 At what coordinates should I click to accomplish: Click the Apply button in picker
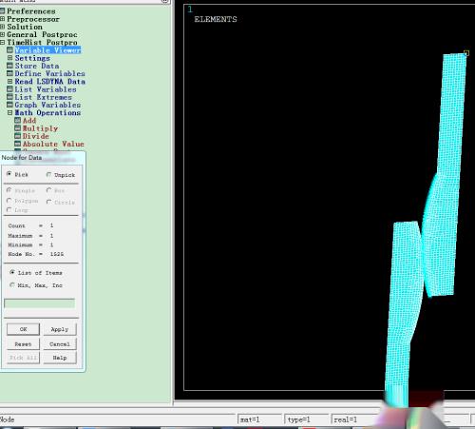coord(60,329)
